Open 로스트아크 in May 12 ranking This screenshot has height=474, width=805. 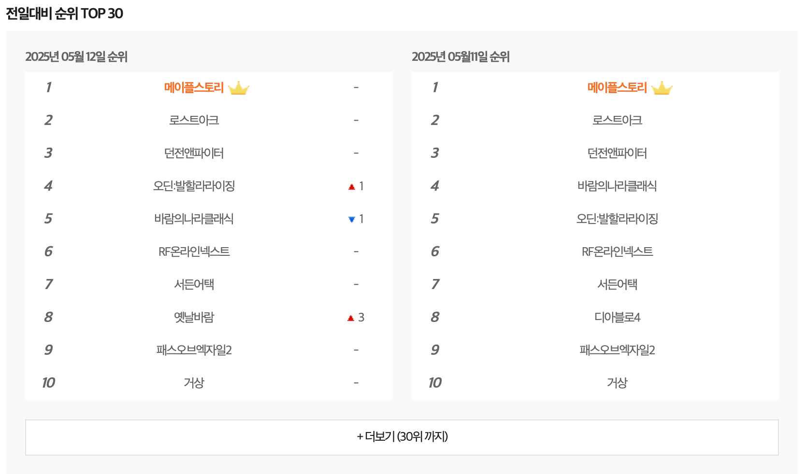click(194, 120)
